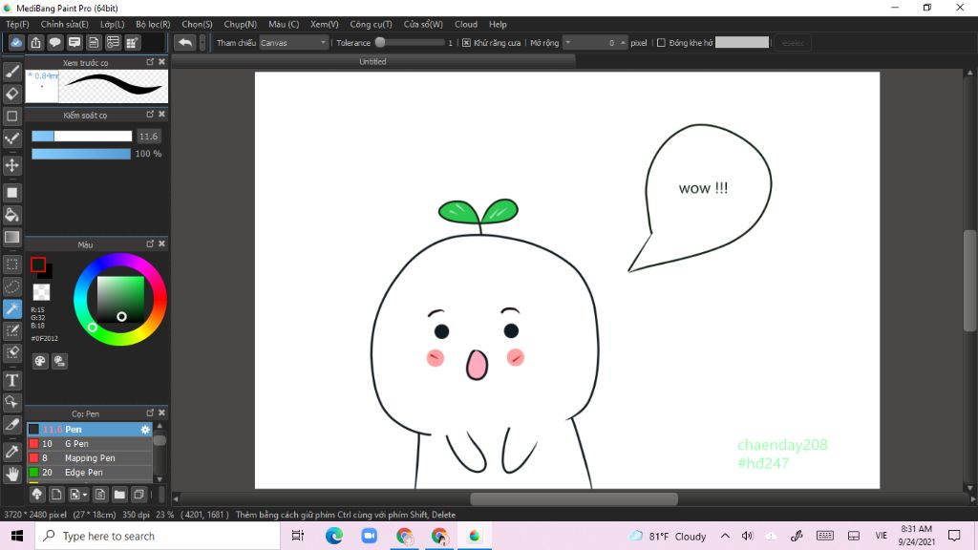978x550 pixels.
Task: Enable the Đóng khe hở checkbox
Action: pos(661,43)
